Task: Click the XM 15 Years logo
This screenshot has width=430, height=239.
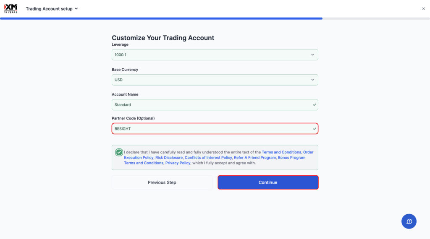Action: [x=10, y=9]
